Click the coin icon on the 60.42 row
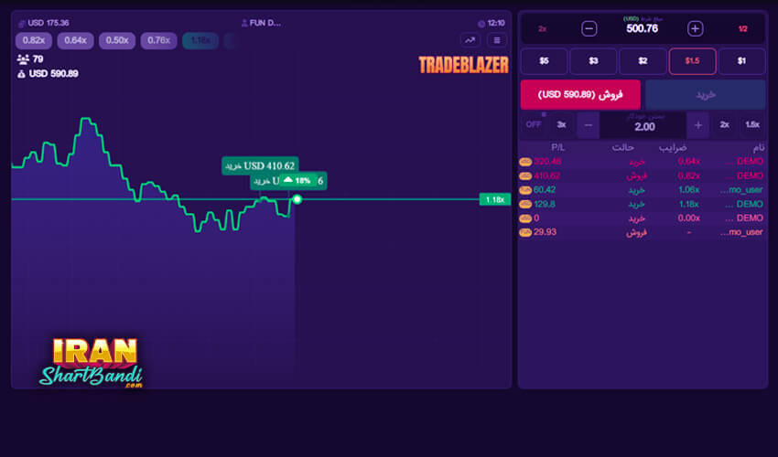778x457 pixels. pos(525,190)
